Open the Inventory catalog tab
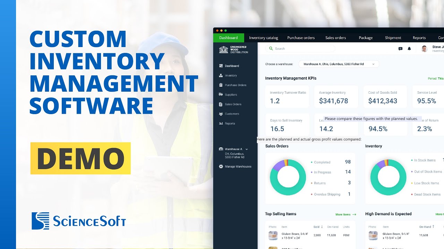Viewport: 444px width, 249px height. point(264,38)
